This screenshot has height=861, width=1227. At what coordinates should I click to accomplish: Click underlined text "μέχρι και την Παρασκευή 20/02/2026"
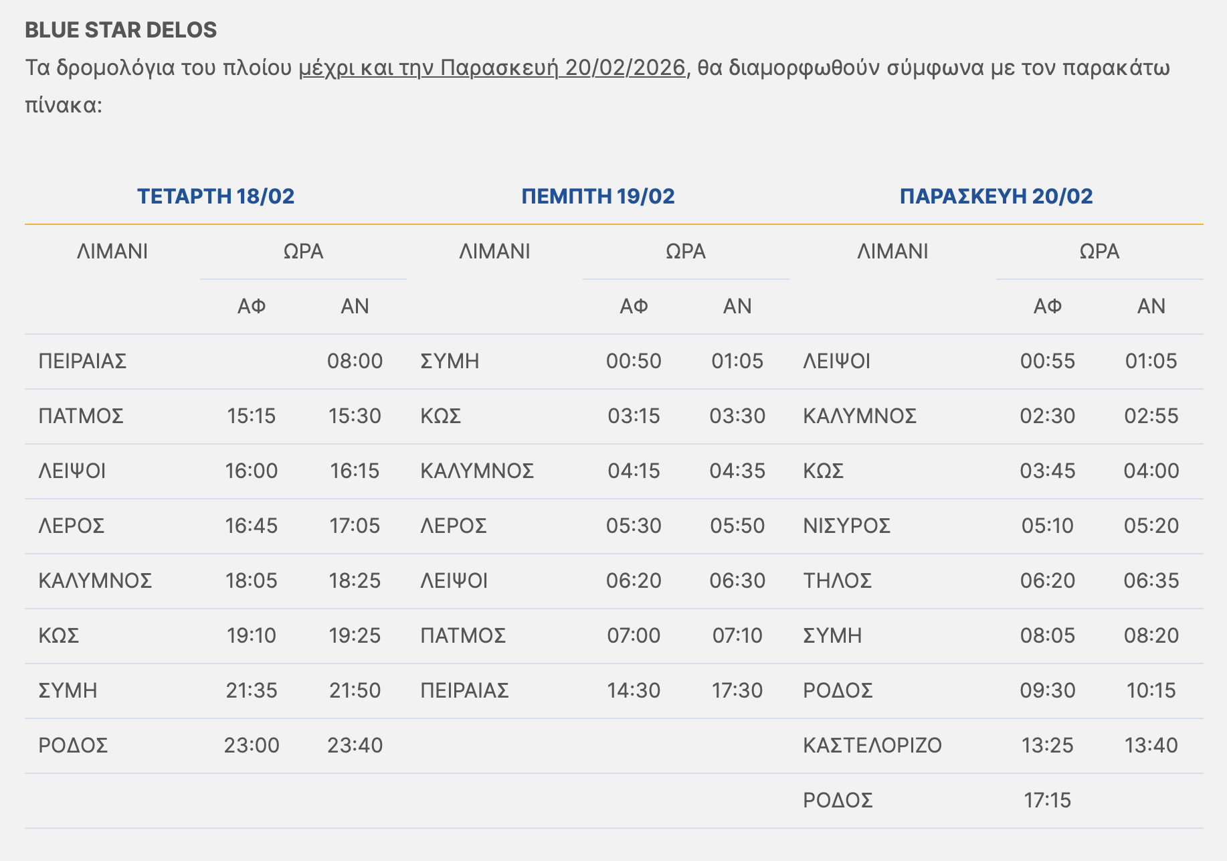(x=492, y=68)
